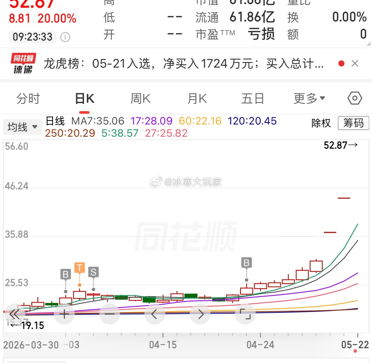Open the 同花顺速递 logo icon
The height and width of the screenshot is (363, 372).
23,63
